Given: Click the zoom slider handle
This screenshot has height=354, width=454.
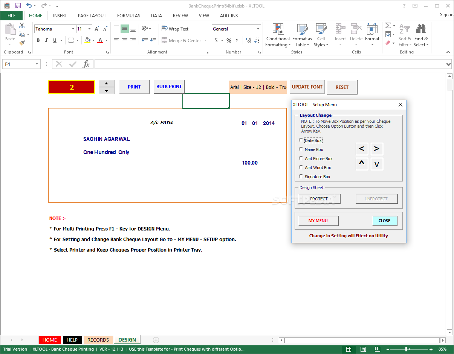Looking at the screenshot, I should (406, 349).
